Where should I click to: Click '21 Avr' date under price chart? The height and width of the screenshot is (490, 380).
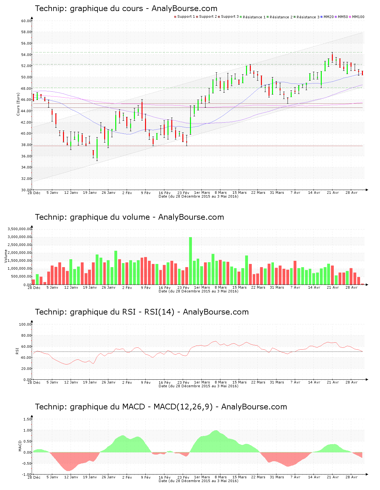333,193
